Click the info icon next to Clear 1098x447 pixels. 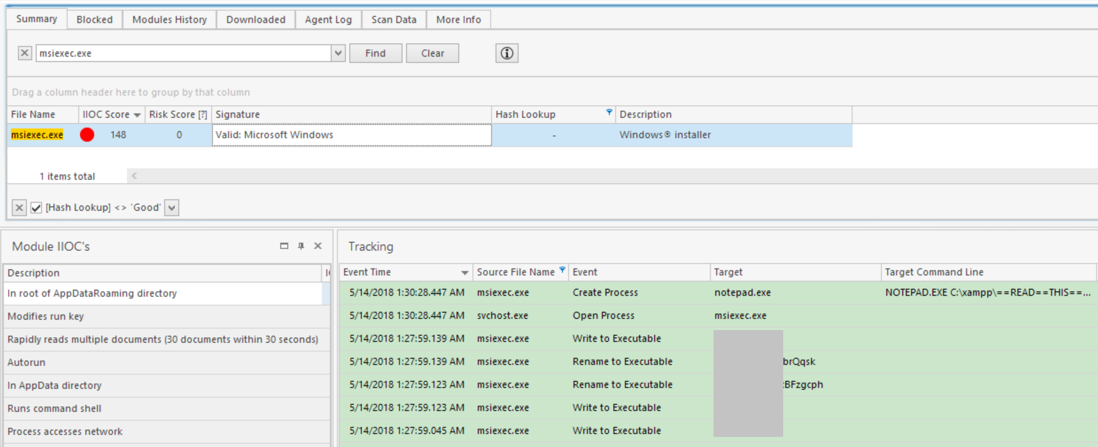[506, 53]
